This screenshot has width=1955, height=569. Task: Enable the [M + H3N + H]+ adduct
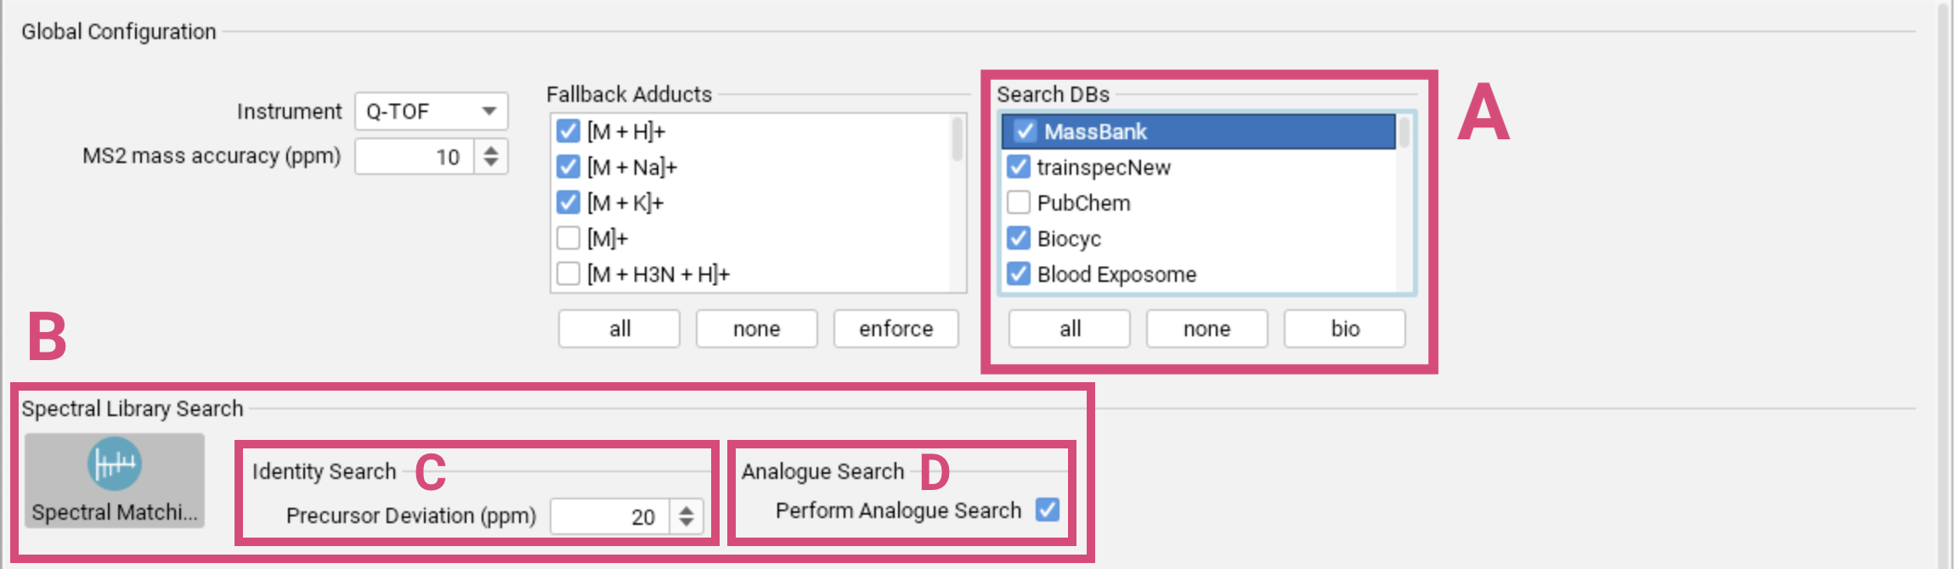(x=568, y=274)
